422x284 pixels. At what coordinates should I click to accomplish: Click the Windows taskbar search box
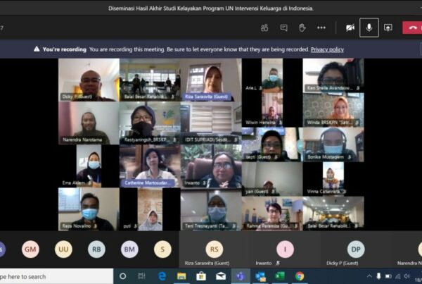(x=56, y=276)
